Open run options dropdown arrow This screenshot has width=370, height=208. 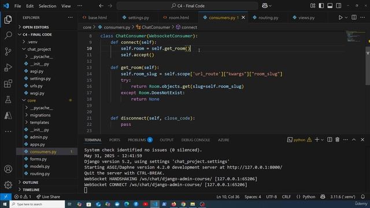(x=346, y=18)
